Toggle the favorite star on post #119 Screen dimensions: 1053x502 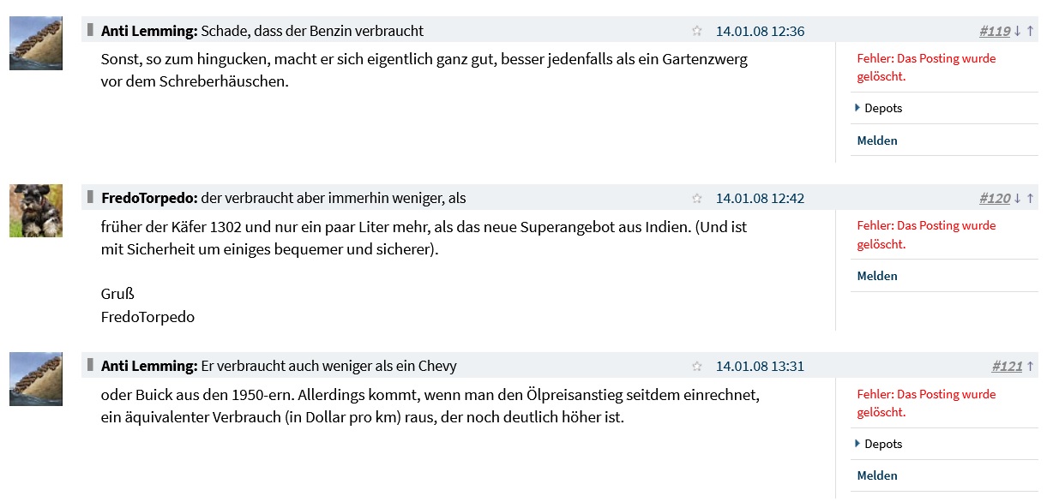(x=697, y=31)
